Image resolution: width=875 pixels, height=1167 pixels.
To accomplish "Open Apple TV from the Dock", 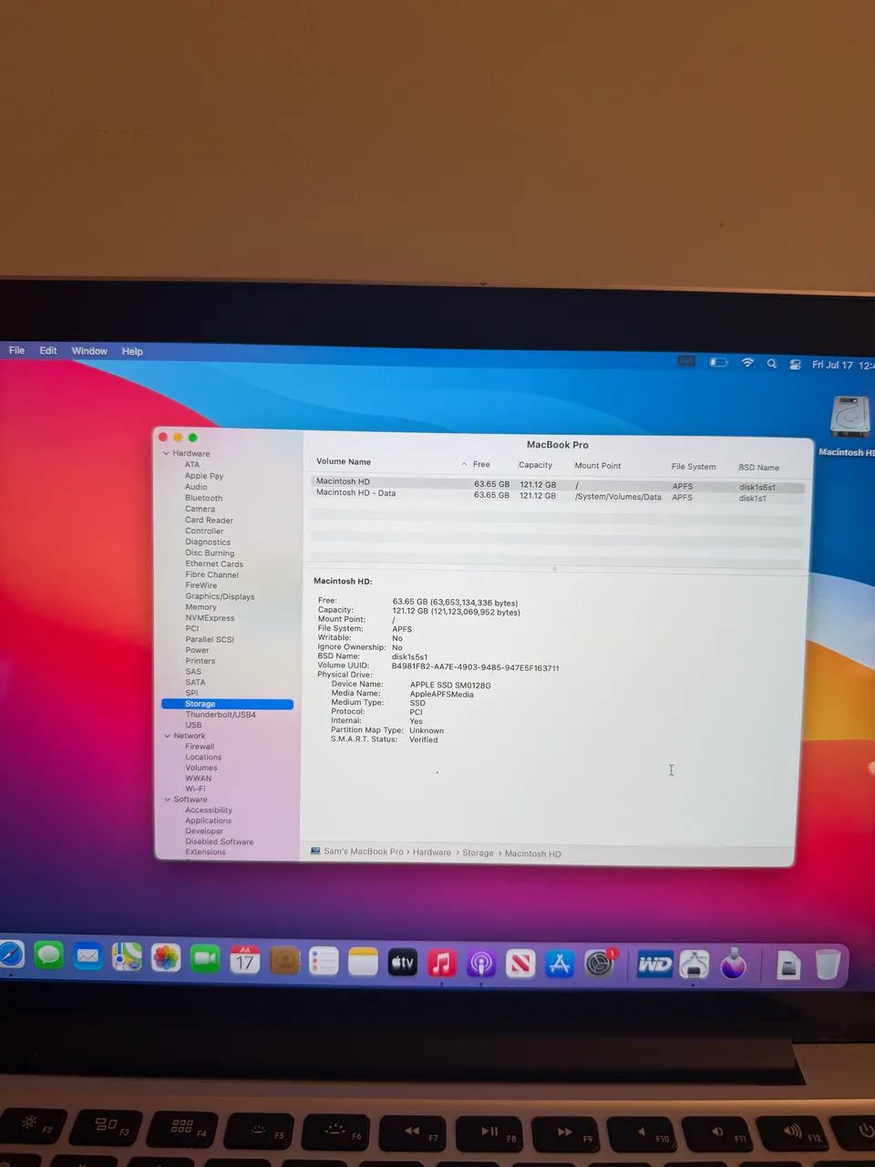I will coord(402,962).
